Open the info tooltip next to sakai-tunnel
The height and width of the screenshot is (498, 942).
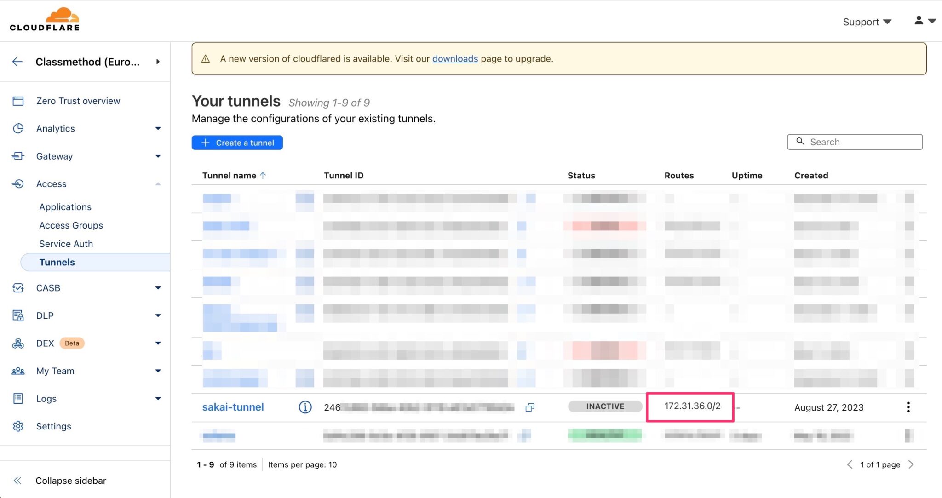pos(305,407)
